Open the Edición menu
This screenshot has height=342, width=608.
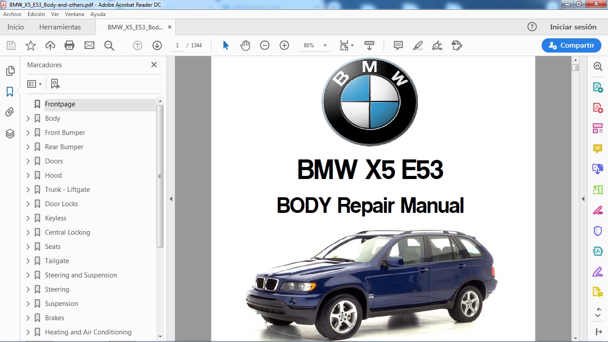[x=36, y=14]
